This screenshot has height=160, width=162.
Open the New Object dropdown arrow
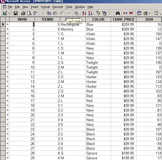click(x=150, y=13)
